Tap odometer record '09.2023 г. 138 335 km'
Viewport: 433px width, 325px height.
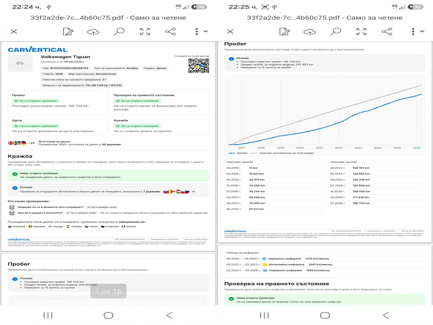[x=376, y=180]
